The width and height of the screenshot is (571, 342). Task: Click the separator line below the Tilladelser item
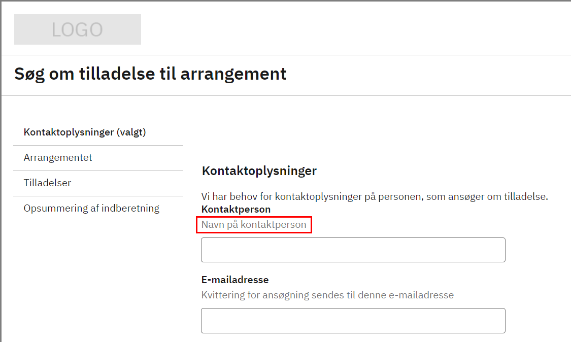tap(98, 196)
